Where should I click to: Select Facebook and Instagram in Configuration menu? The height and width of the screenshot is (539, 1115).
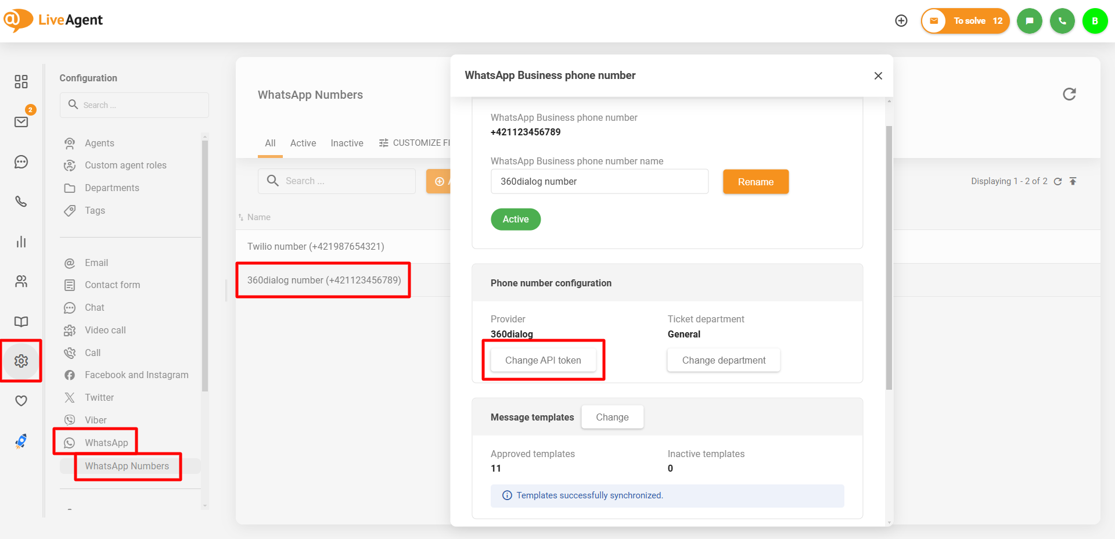tap(136, 375)
